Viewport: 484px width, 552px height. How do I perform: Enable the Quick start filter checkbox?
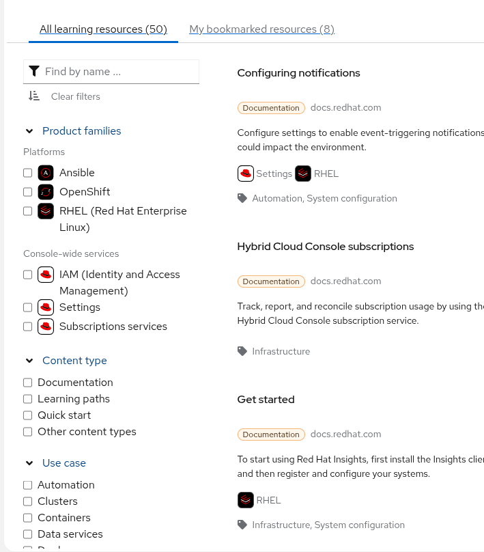(28, 415)
